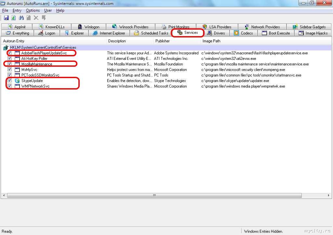Uncheck the WMPNetworkSvc checkbox
This screenshot has width=333, height=235.
pos(9,86)
